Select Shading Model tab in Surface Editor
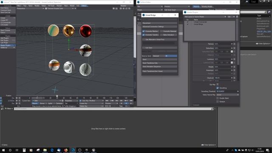Viewport: 272px width, 153px height. [x=207, y=7]
